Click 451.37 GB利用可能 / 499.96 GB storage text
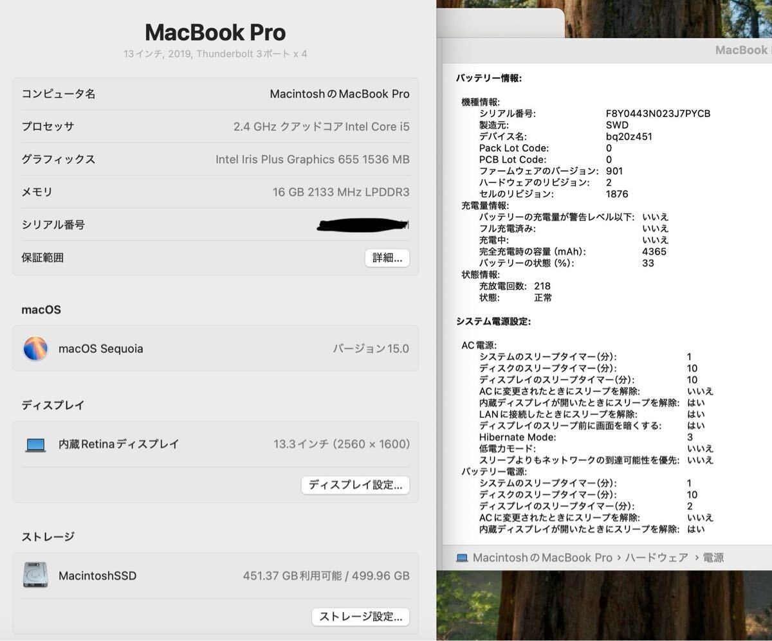 326,576
